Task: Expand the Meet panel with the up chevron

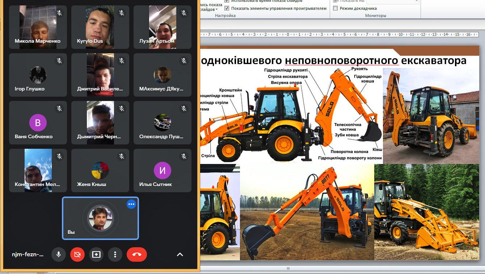Action: click(x=180, y=254)
